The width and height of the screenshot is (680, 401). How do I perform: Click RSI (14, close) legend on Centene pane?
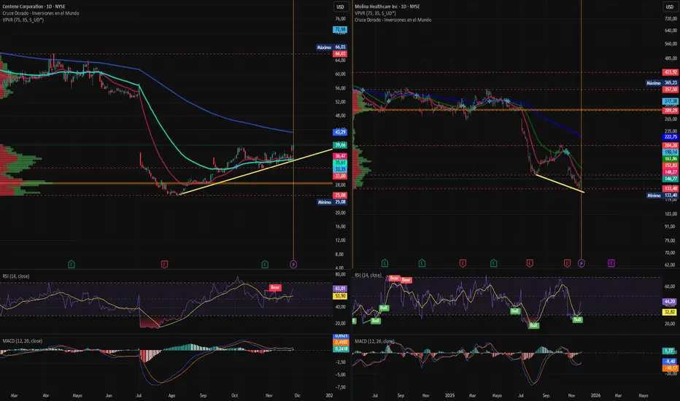(x=16, y=276)
